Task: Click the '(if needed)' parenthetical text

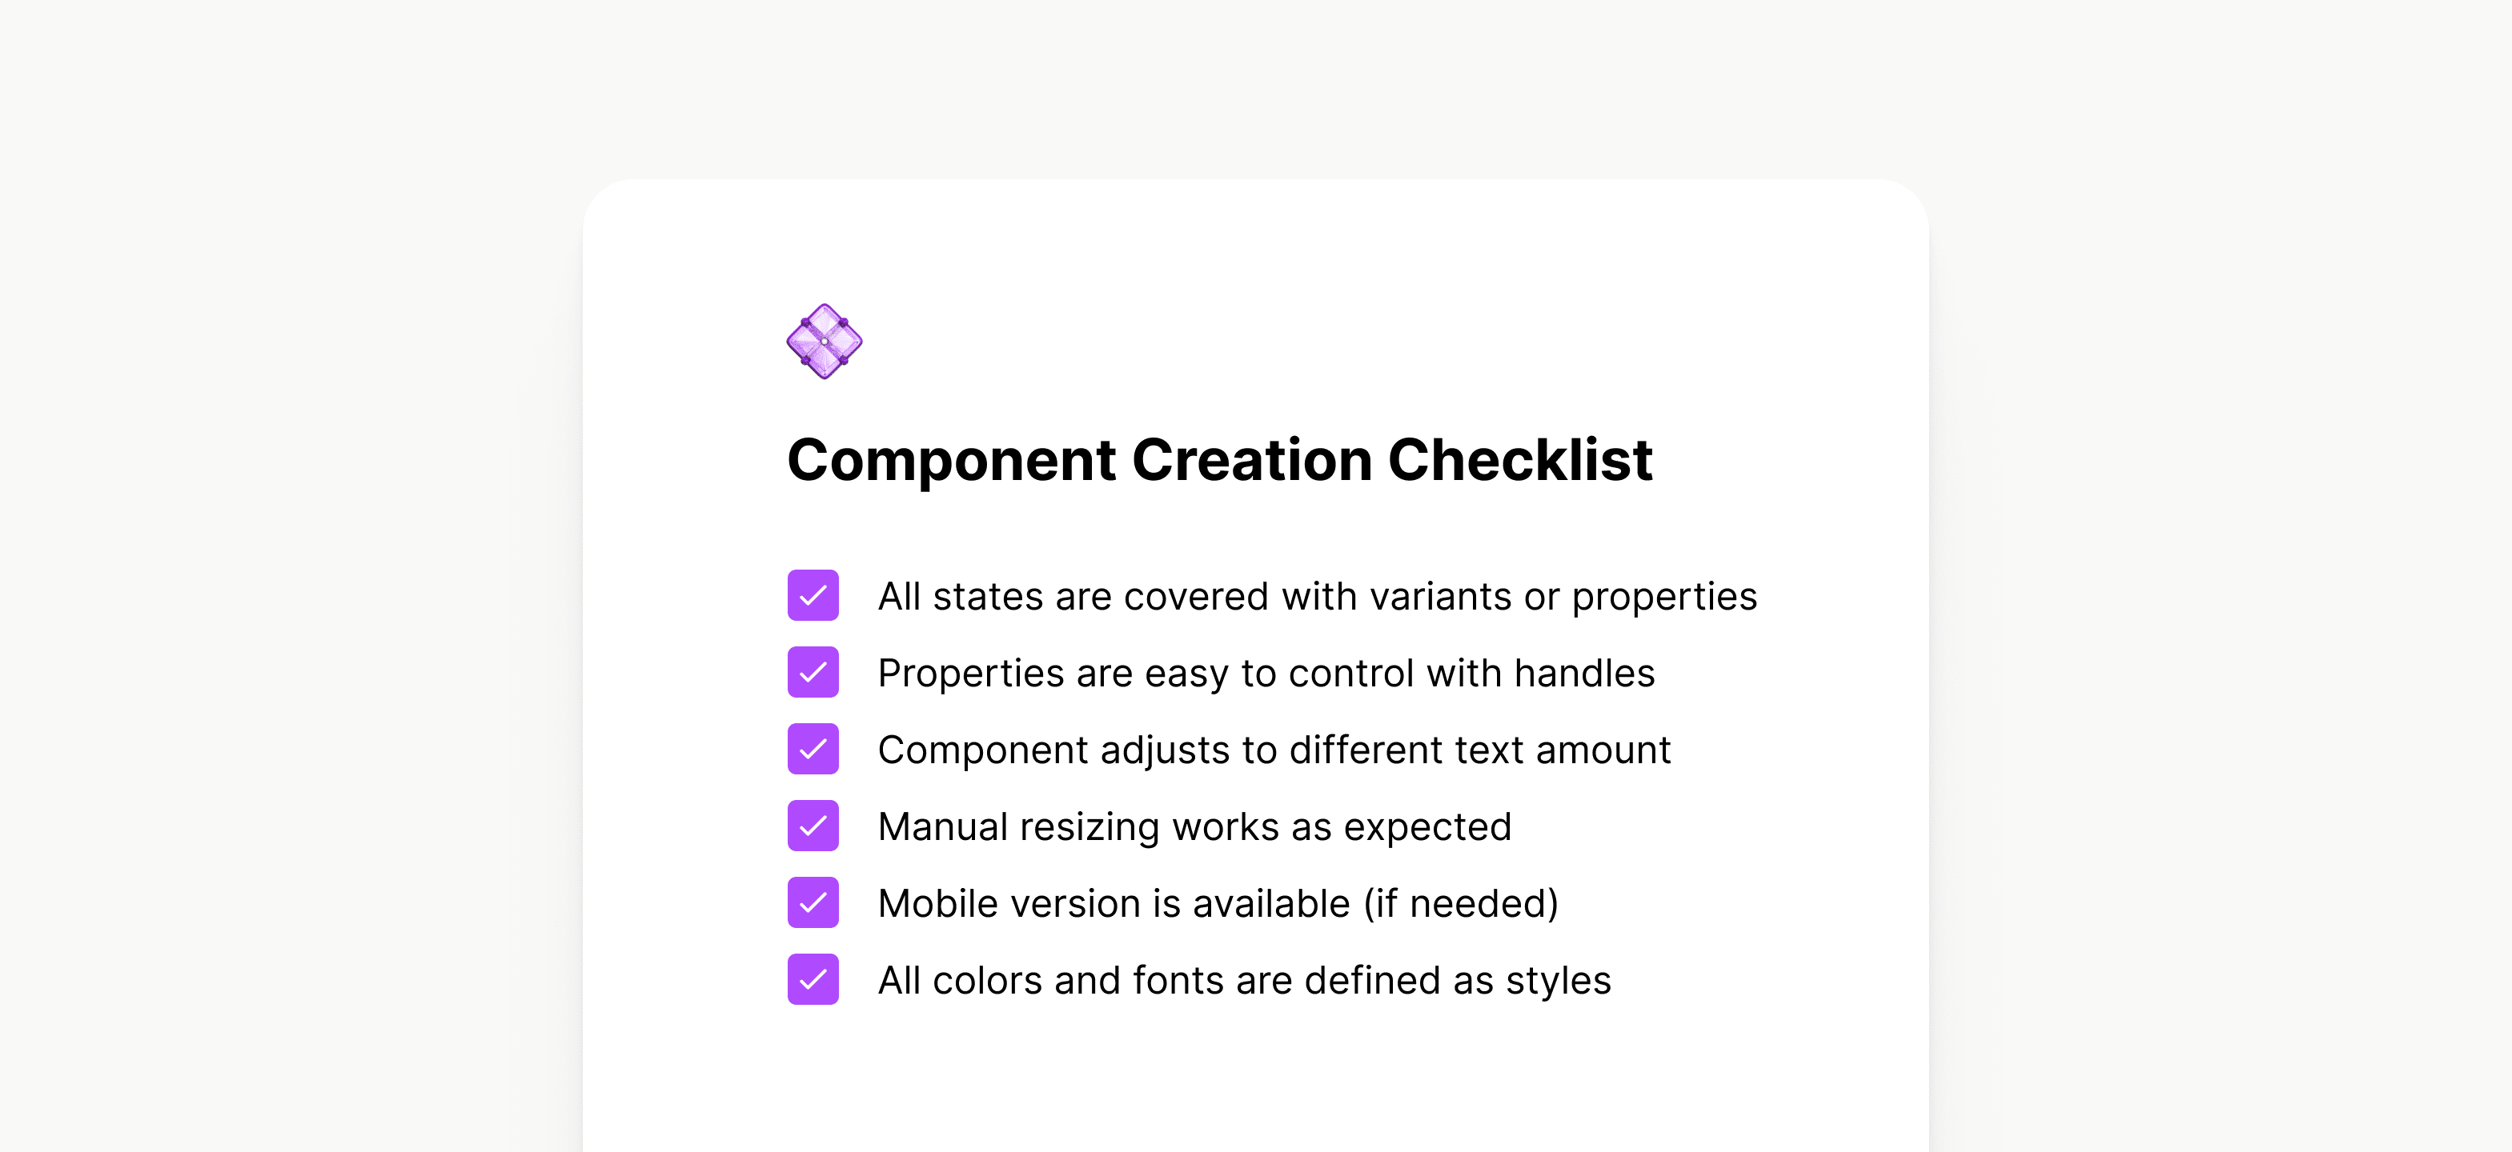Action: click(x=1461, y=905)
